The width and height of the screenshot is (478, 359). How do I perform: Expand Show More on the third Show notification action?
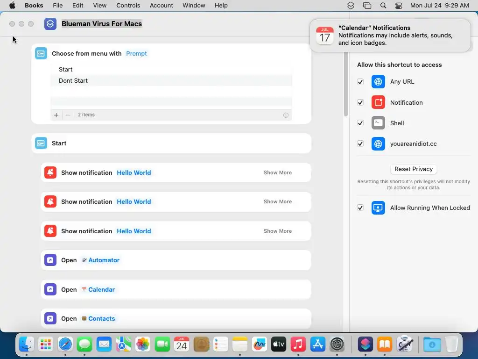pos(277,231)
